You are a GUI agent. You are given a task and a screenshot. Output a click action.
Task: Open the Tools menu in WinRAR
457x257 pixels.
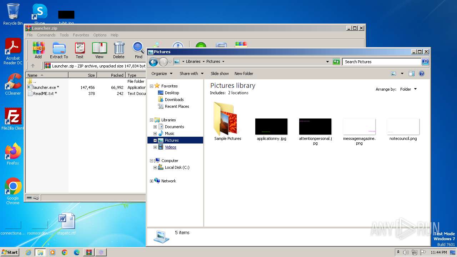click(64, 35)
